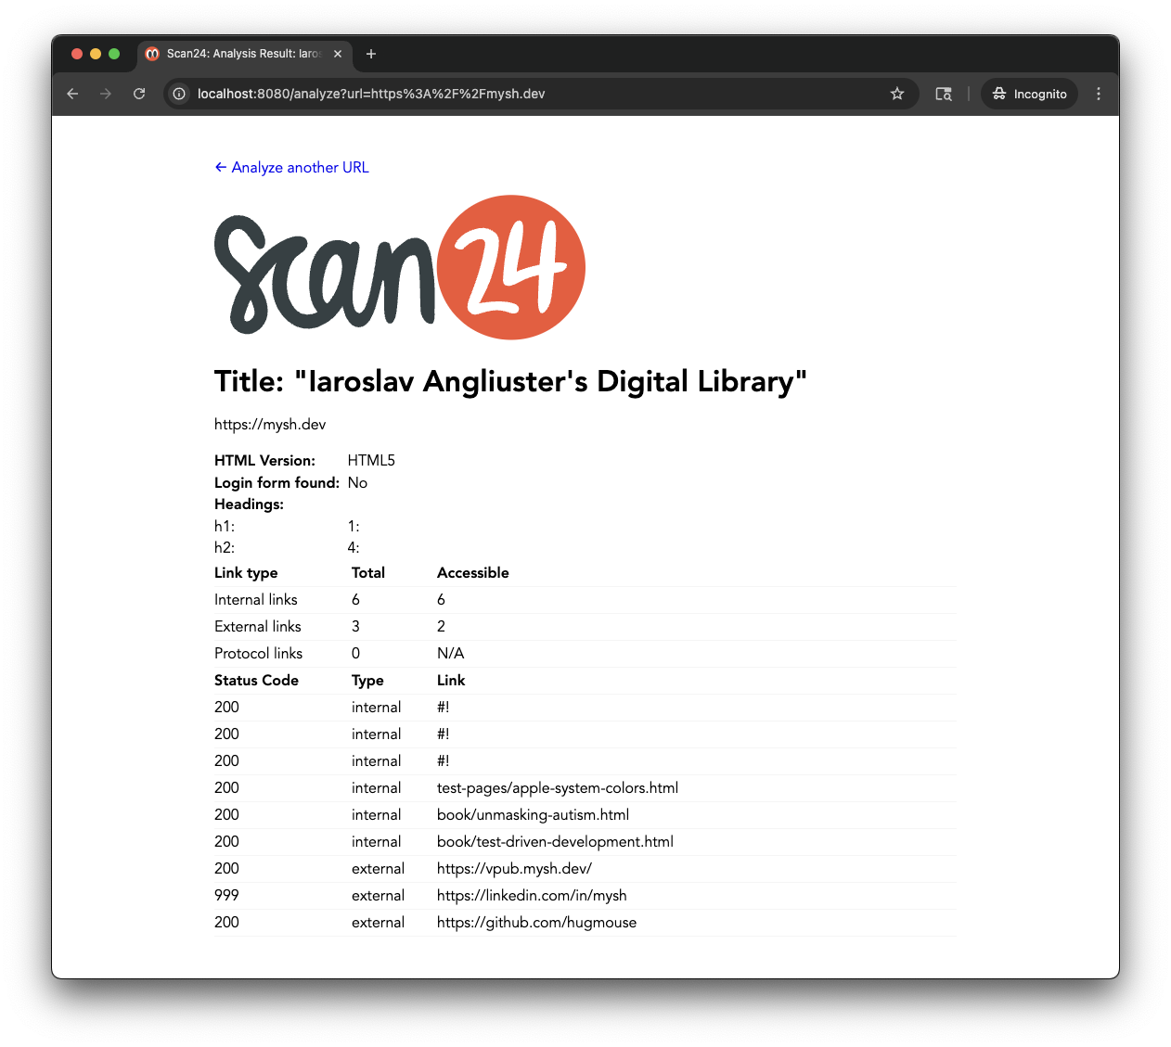Open the tab search icon in toolbar
The image size is (1171, 1047).
tap(944, 94)
